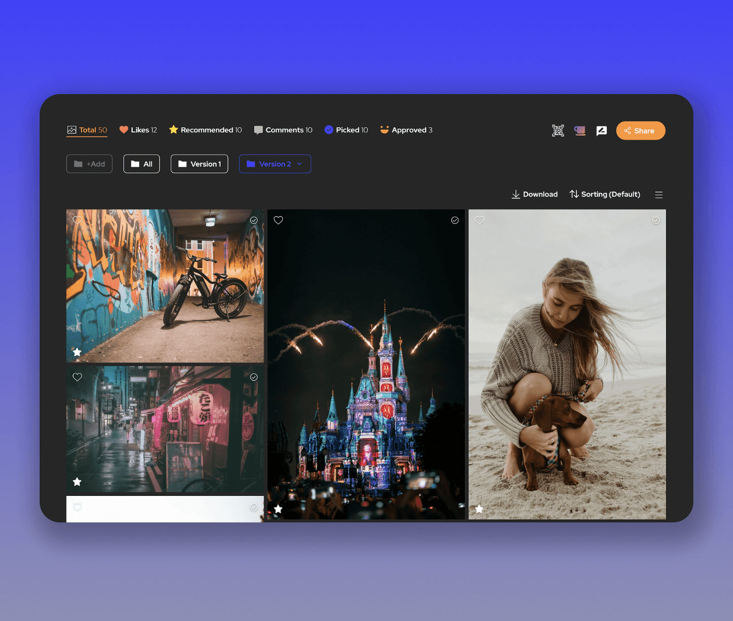Like the neon street photo

(x=77, y=377)
